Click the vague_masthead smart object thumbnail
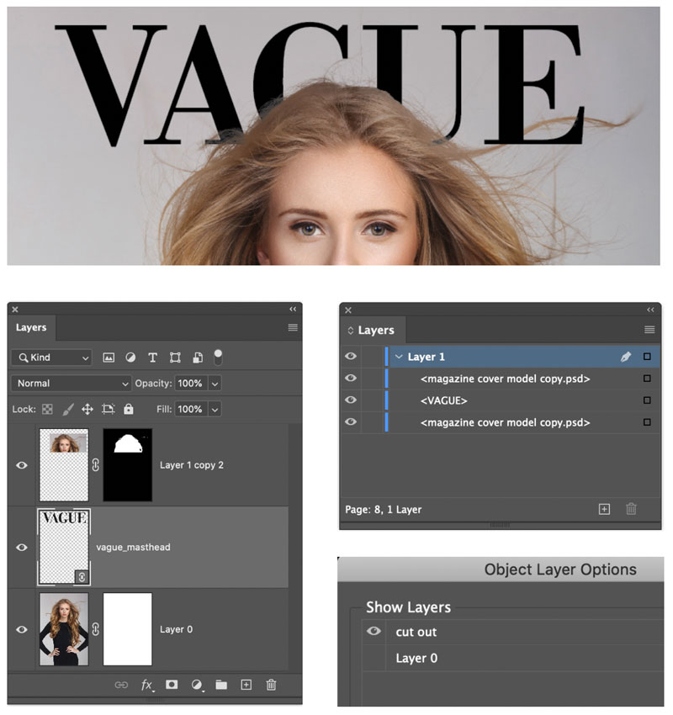673x715 pixels. [x=64, y=548]
